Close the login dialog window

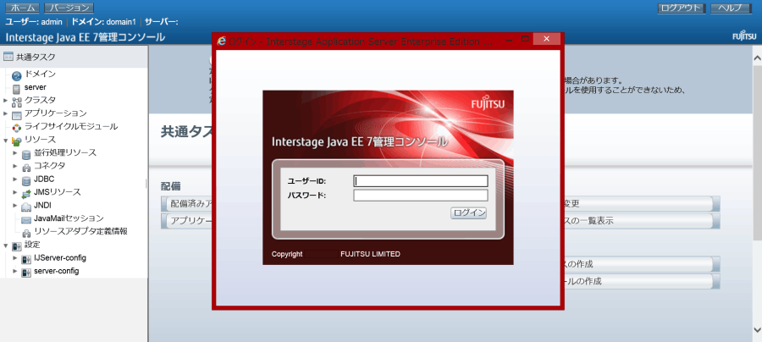click(546, 39)
